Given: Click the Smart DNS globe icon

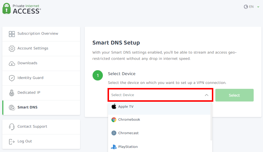Looking at the screenshot, I should pyautogui.click(x=12, y=108).
